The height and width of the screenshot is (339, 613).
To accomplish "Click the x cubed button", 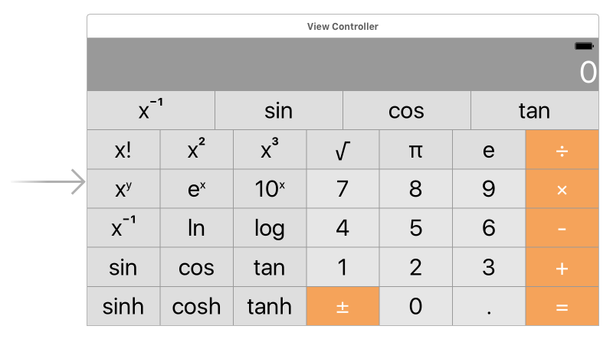I will click(270, 149).
